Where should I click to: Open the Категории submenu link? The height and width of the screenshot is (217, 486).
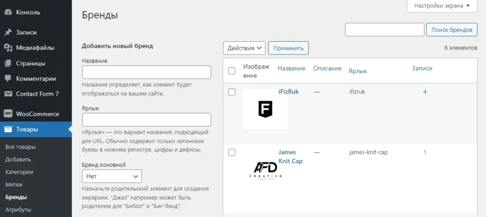pyautogui.click(x=19, y=172)
